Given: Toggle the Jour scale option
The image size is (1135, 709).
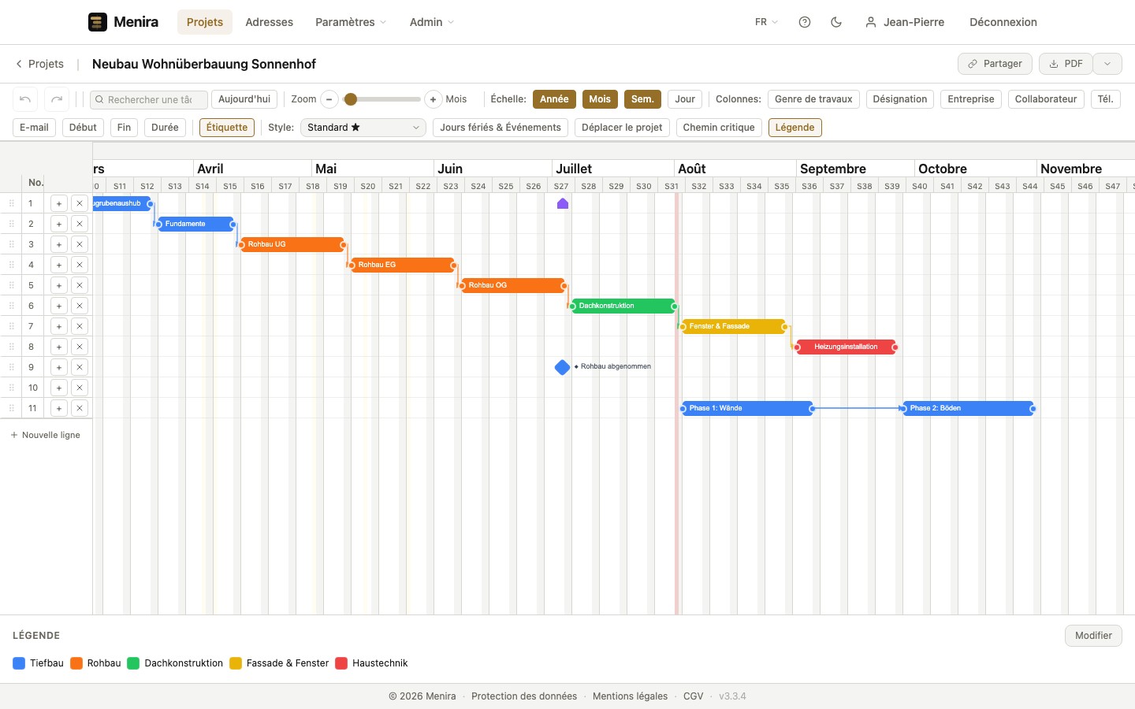Looking at the screenshot, I should [x=685, y=99].
